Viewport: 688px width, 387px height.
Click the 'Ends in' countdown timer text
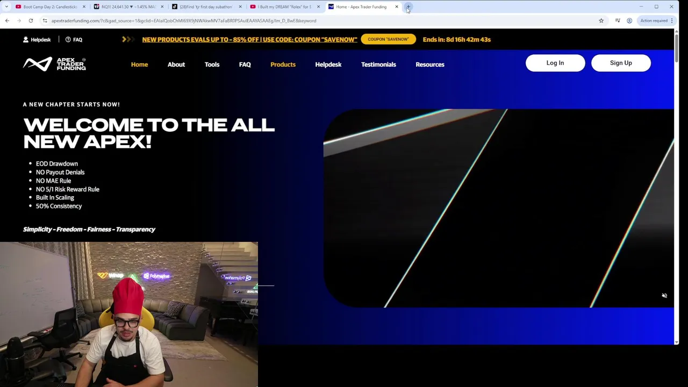point(456,39)
